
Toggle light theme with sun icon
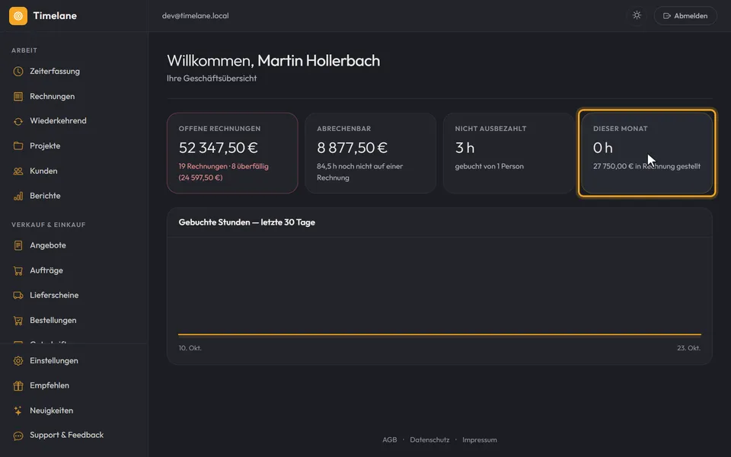click(x=637, y=15)
